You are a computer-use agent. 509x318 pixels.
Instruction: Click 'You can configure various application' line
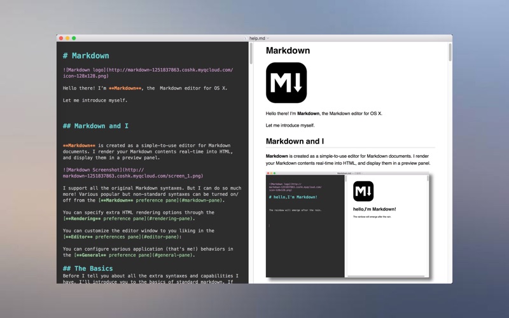coord(148,249)
